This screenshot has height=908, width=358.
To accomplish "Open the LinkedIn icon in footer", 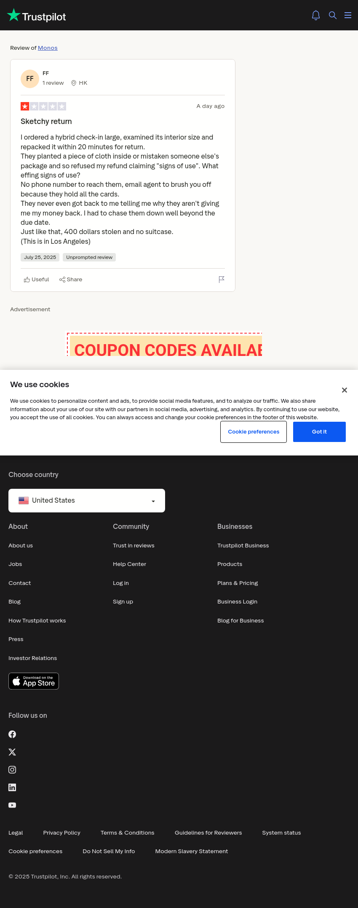I will (12, 787).
